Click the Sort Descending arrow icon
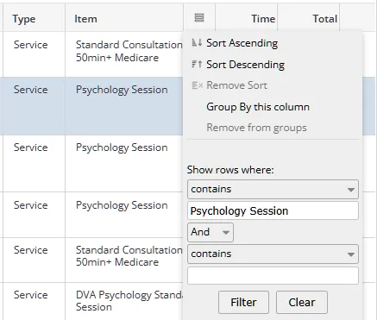377x320 pixels. (x=197, y=64)
